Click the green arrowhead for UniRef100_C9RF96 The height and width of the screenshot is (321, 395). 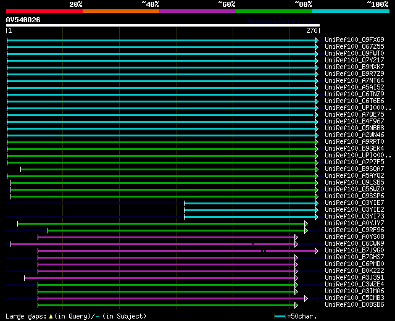[306, 230]
